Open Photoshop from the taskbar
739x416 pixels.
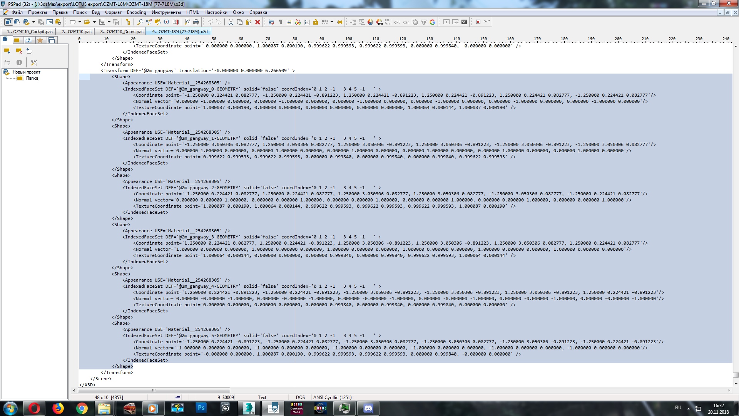[x=201, y=408]
